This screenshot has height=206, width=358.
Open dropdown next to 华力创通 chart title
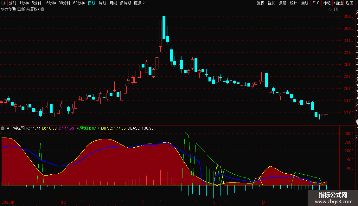42,10
